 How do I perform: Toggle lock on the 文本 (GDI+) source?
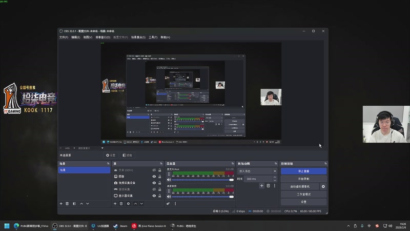pos(159,170)
